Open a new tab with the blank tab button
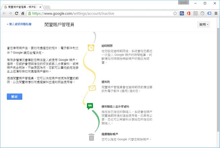Image resolution: width=220 pixels, height=148 pixels. point(47,7)
